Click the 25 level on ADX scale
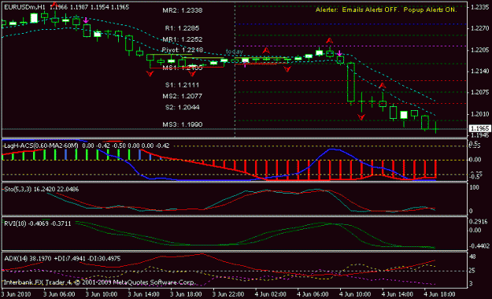 click(472, 271)
